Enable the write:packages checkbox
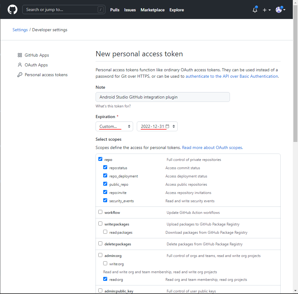Screen dimensions: 298x294 [100, 224]
